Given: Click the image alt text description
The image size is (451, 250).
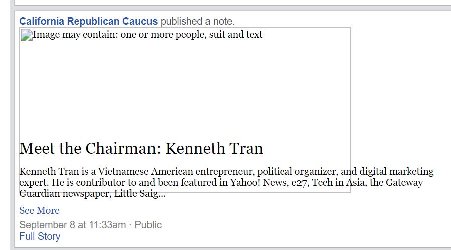Looking at the screenshot, I should (x=147, y=35).
